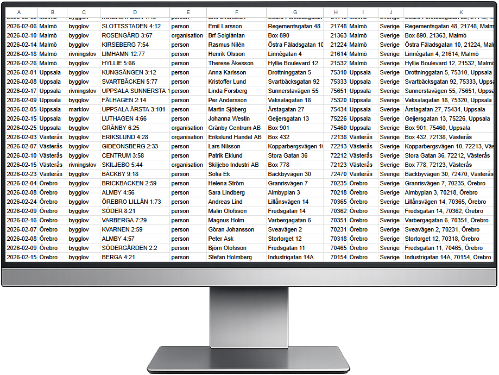Select column A header
The image size is (499, 375).
(x=19, y=12)
